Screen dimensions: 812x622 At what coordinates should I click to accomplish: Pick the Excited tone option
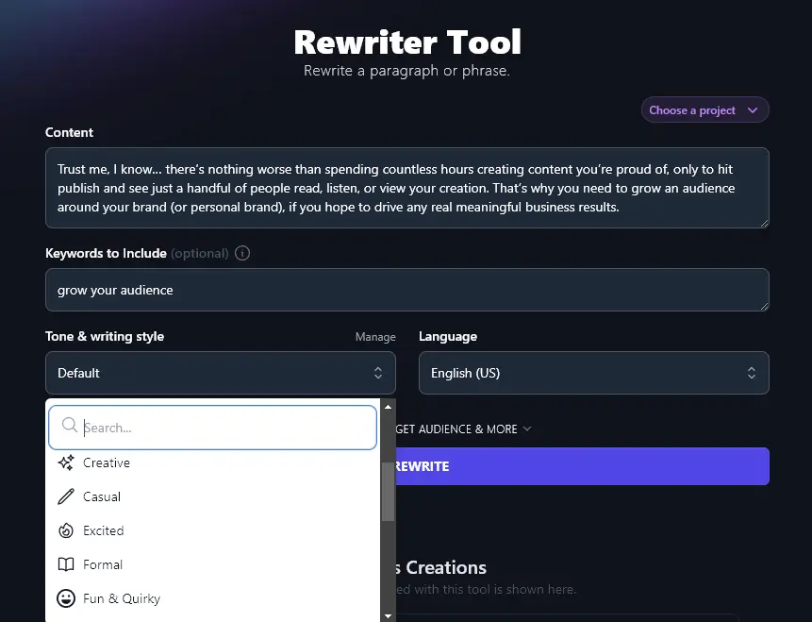click(104, 530)
